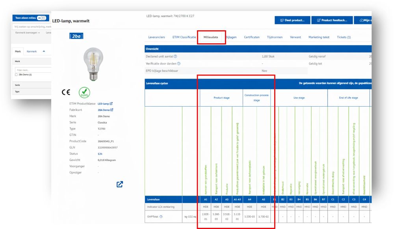Viewport: 394px width, 229px height.
Task: Collapse filters using the chevron beside Kenmerk
Action: 43,52
